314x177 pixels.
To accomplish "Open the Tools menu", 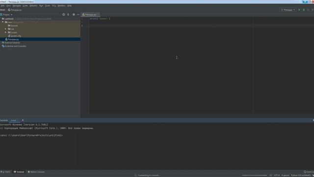I will point(48,5).
